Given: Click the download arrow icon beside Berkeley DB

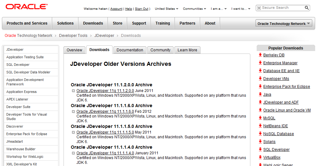Looking at the screenshot, I should (x=260, y=55).
